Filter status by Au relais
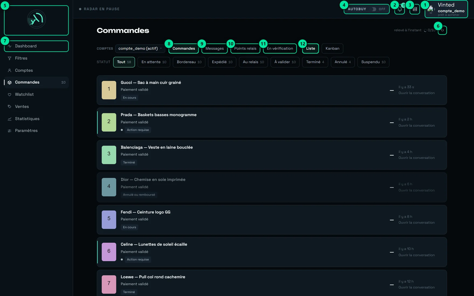This screenshot has width=474, height=296. [253, 62]
